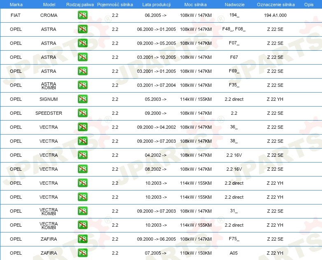Click the Lata produkcji column header

pyautogui.click(x=156, y=5)
